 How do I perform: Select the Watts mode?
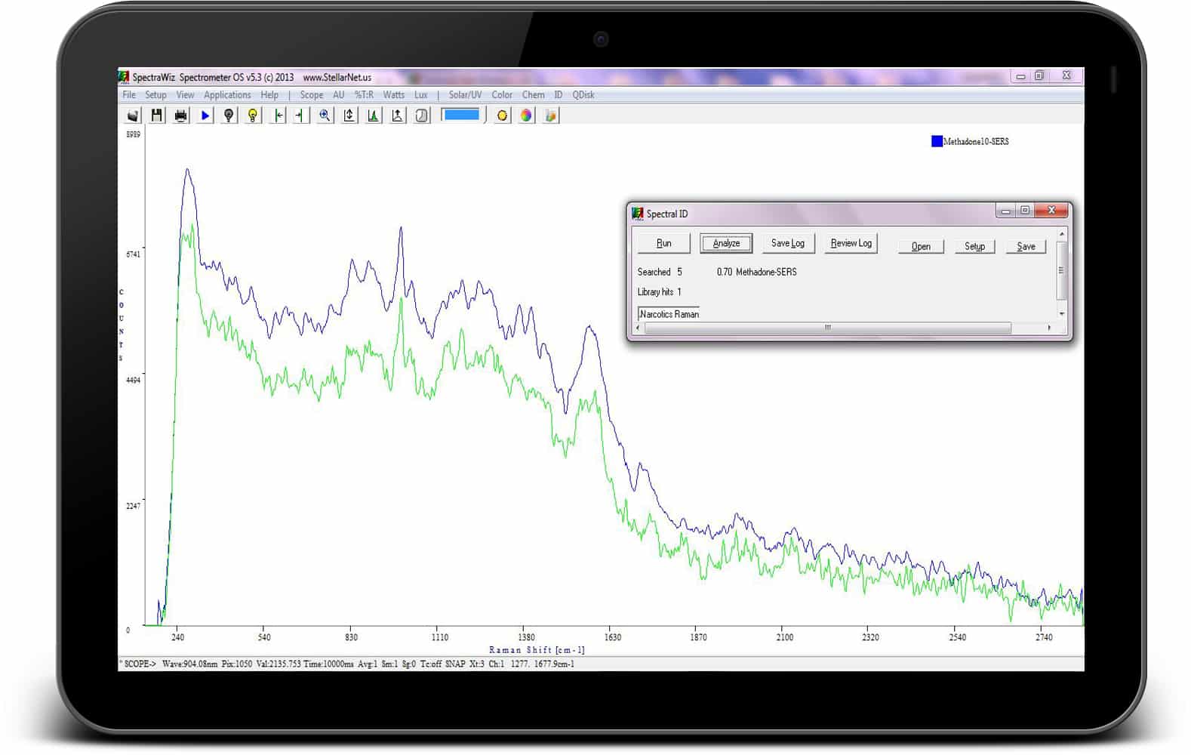coord(394,95)
